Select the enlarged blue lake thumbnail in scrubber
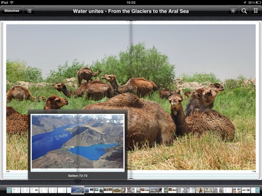Viewport: 262px width, 196px height. 78,190
